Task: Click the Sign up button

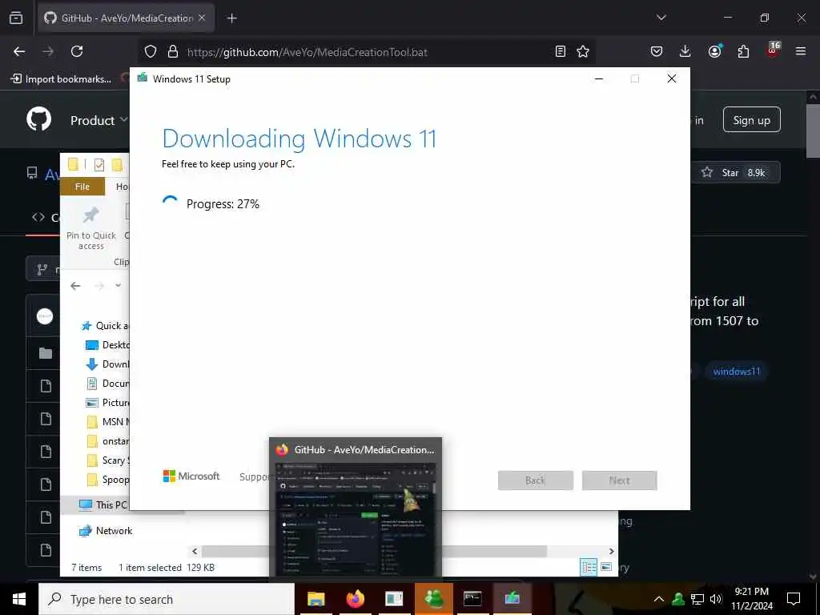Action: 751,120
